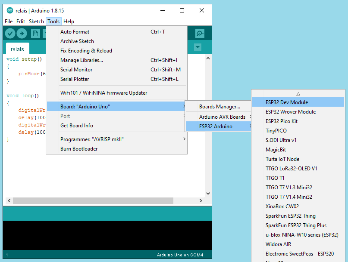
Task: Expand the Programmer: "AVRISP mkII" submenu
Action: click(x=117, y=139)
